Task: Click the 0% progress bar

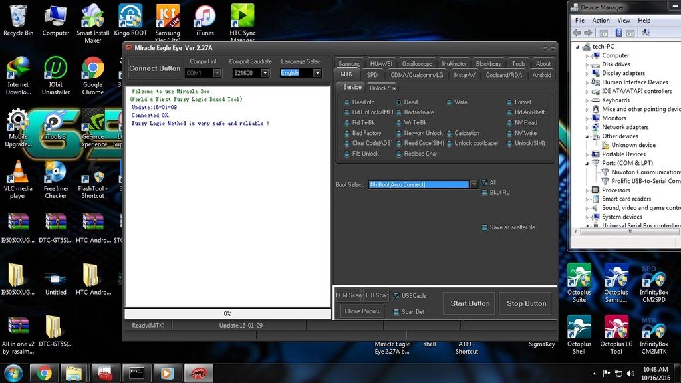Action: click(227, 313)
